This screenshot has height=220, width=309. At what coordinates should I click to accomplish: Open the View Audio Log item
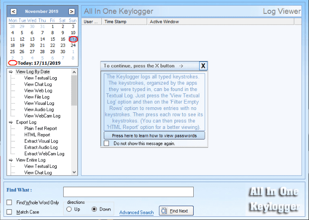coord(39,110)
